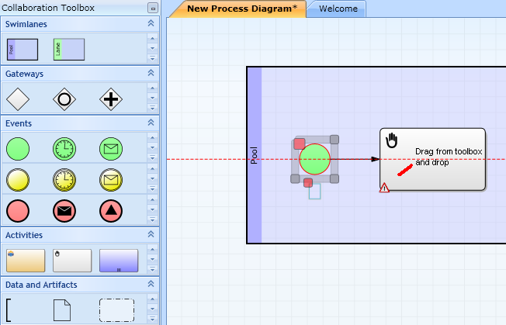Select the Lane swimlane shape
The image size is (506, 325).
69,50
